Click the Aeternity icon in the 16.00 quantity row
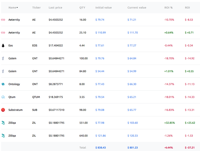Screen dimensions: 200x151 3,20
